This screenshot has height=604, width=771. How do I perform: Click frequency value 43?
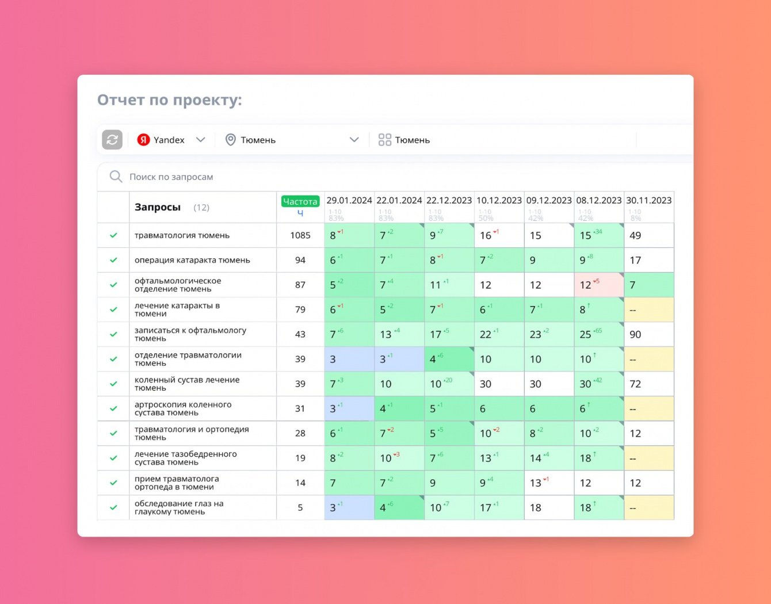click(300, 334)
